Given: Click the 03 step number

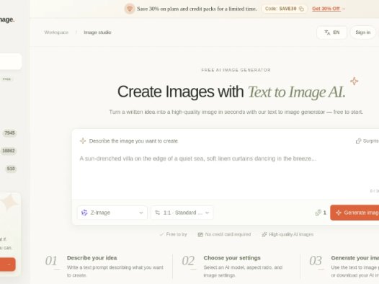Looking at the screenshot, I should [316, 261].
